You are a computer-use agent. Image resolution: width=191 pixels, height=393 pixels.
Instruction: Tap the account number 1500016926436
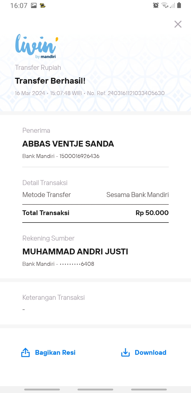[79, 156]
